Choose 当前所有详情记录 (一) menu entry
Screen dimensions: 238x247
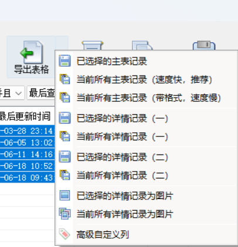tap(123, 136)
